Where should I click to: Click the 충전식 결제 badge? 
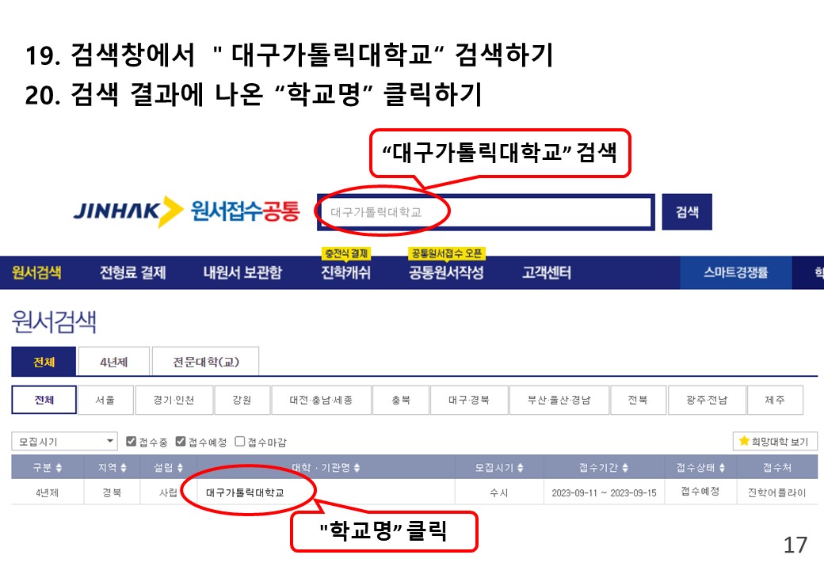point(346,253)
